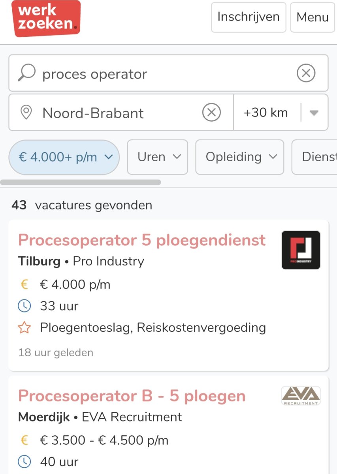The image size is (337, 474).
Task: Click the clock icon showing 33 uur
Action: 25,306
